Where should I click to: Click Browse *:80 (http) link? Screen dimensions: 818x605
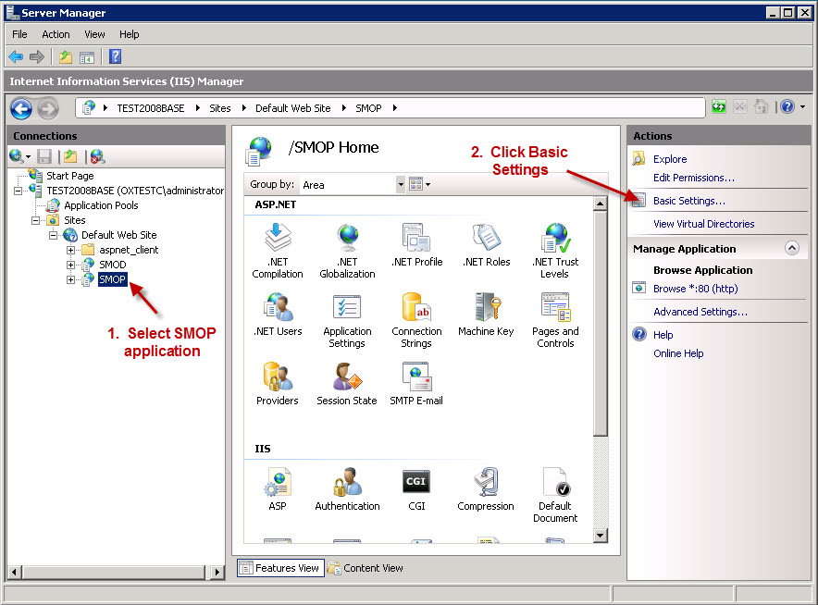tap(696, 289)
